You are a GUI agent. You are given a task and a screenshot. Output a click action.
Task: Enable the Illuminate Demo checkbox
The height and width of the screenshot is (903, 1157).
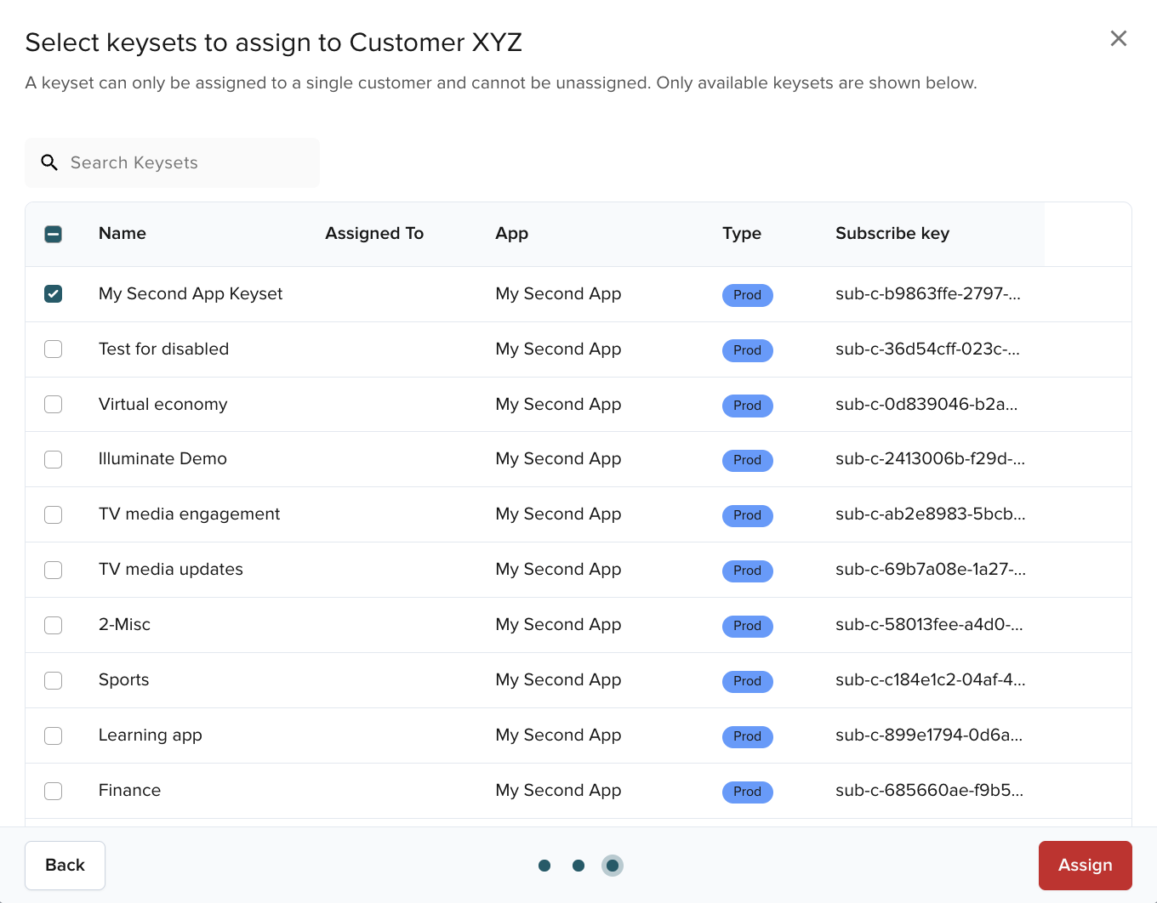54,460
